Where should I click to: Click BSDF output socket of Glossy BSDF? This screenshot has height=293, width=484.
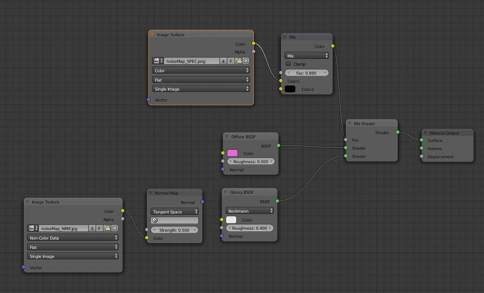click(x=277, y=201)
